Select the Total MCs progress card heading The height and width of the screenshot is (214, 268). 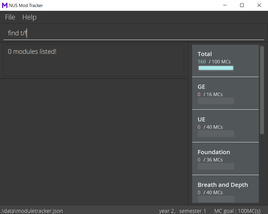coord(205,54)
